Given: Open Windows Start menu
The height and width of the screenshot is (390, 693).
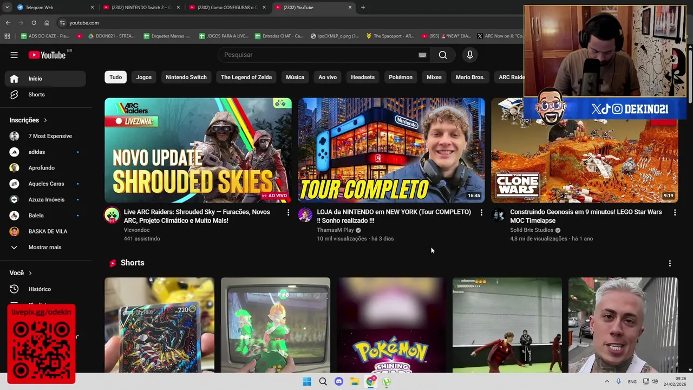Looking at the screenshot, I should [x=307, y=381].
